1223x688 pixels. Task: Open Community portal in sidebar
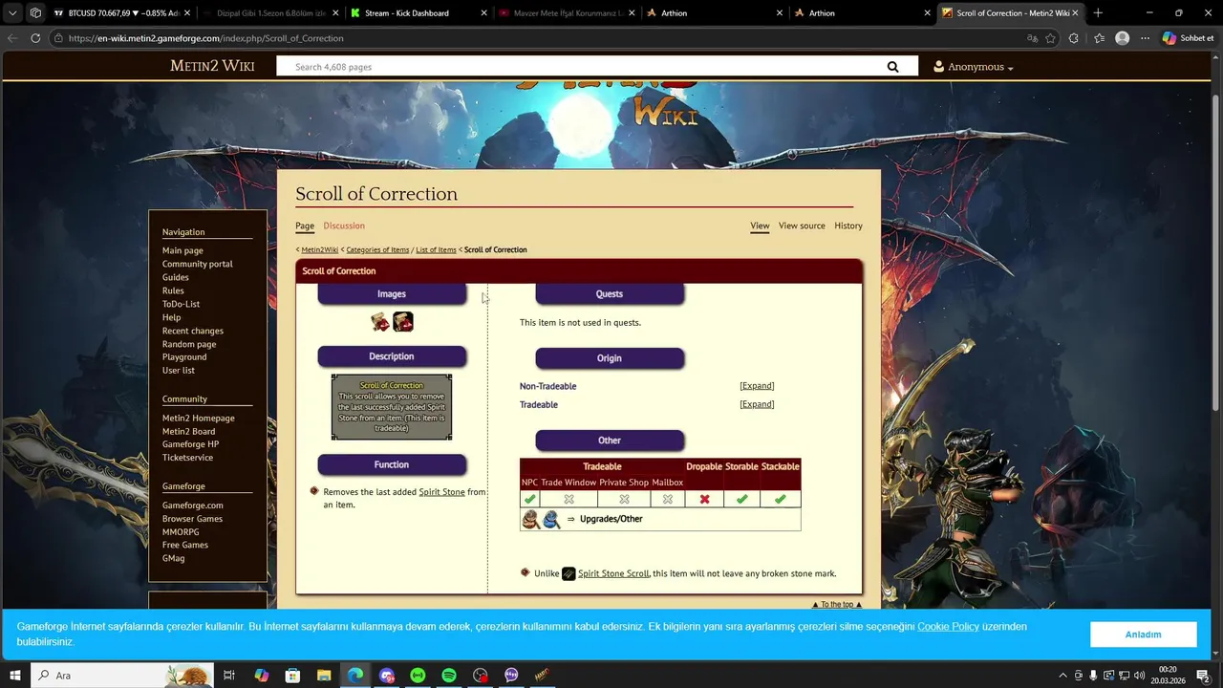pos(197,264)
